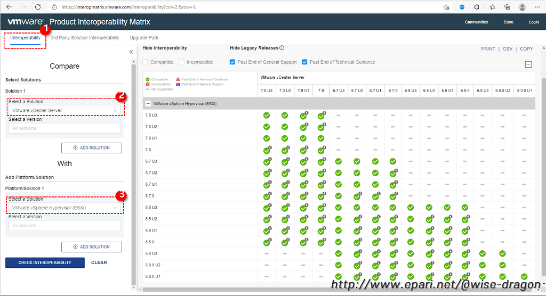Click compatible icon at ESXi 7.0, vCenter 7.0 U3
Screen dimensions: 546x296
[267, 150]
